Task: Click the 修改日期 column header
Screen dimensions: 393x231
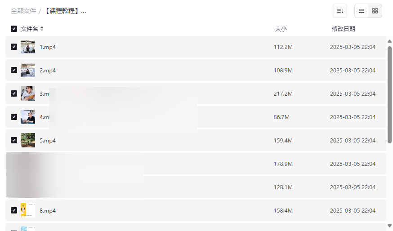Action: pos(343,29)
